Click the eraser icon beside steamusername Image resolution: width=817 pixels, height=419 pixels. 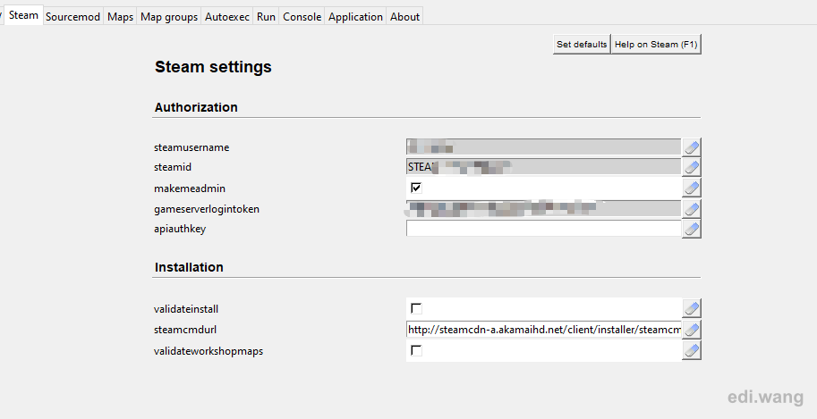point(692,147)
